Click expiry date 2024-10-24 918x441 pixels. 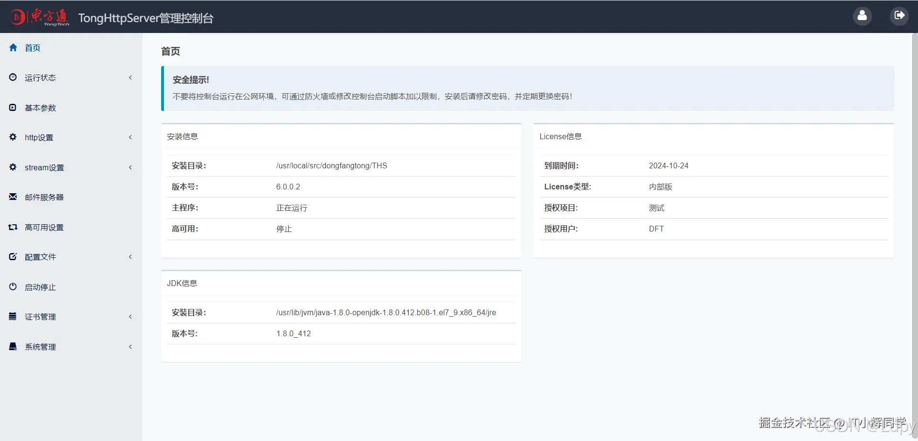(x=668, y=165)
